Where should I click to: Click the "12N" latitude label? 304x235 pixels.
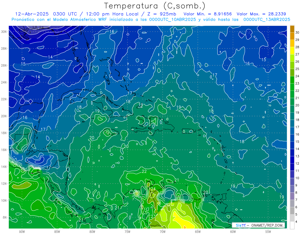click(4, 183)
